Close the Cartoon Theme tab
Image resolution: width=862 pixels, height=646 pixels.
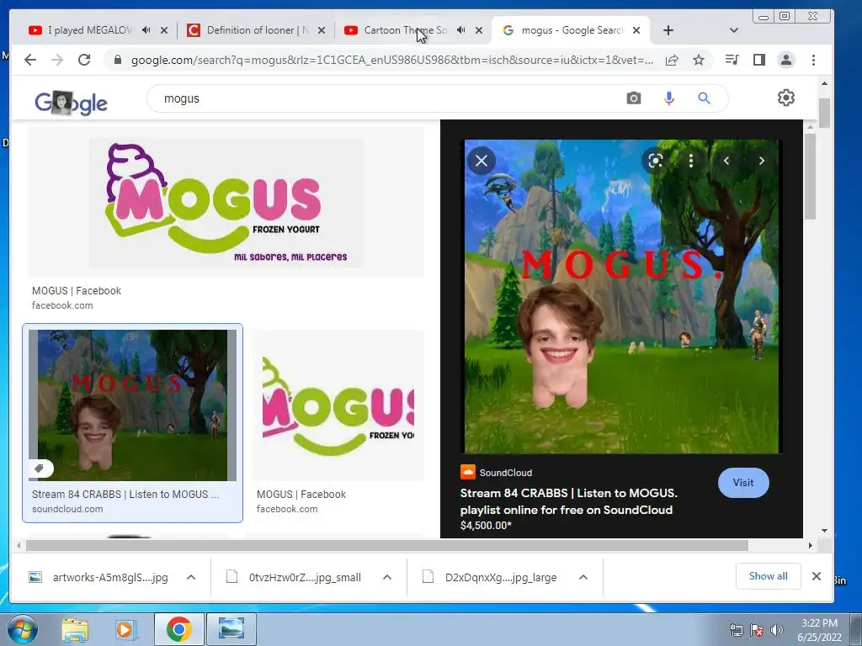(x=479, y=30)
